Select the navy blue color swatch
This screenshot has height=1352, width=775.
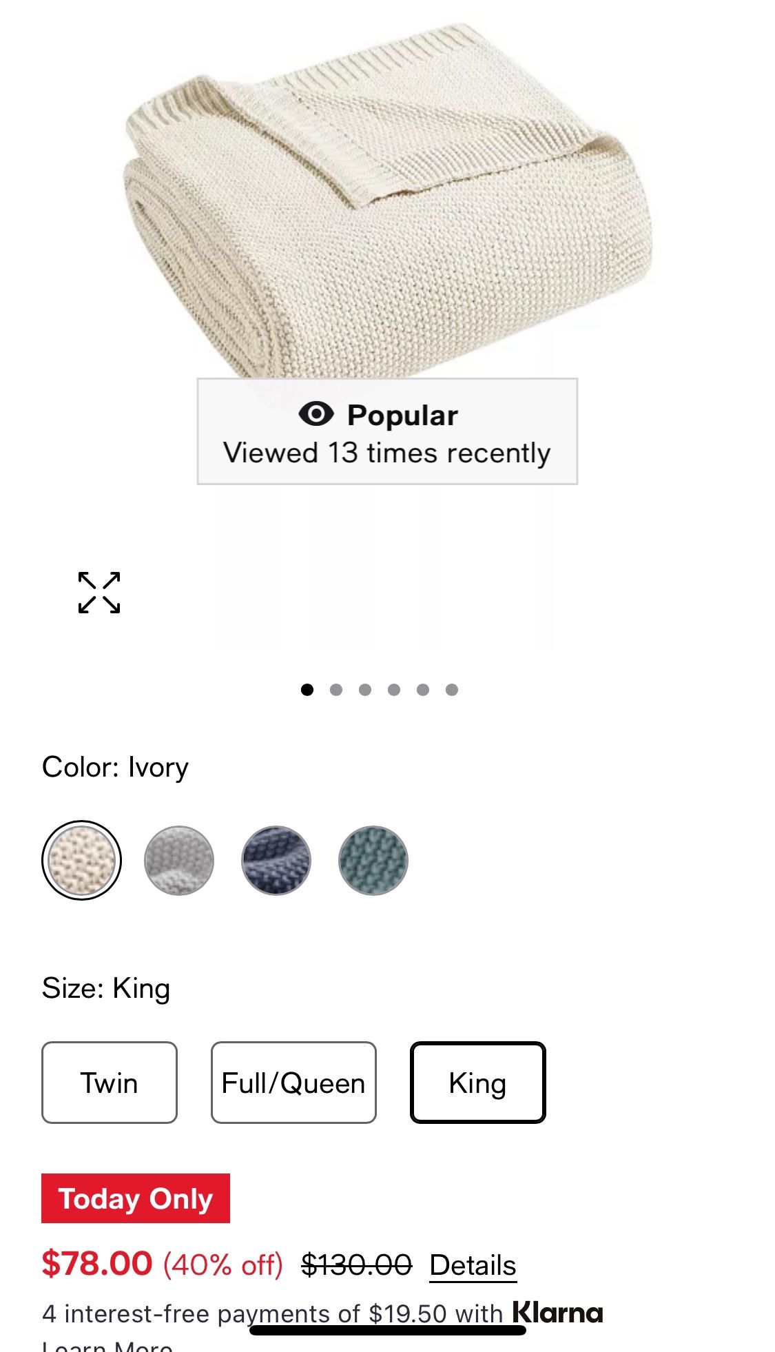276,860
